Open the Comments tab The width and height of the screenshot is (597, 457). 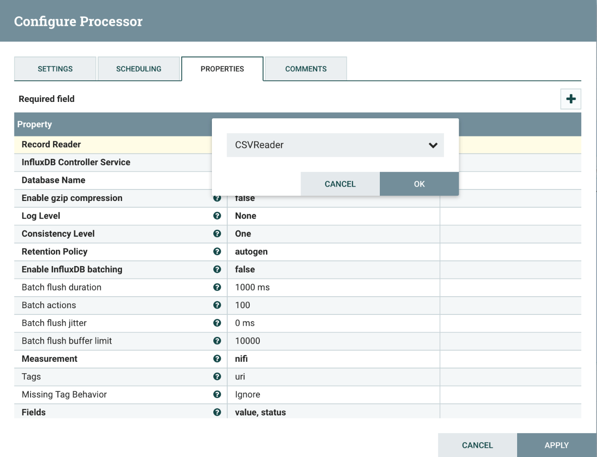click(306, 69)
